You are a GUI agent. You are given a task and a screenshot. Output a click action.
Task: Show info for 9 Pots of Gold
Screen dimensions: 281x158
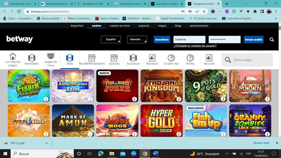(223, 99)
